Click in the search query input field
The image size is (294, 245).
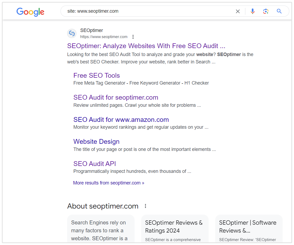pyautogui.click(x=148, y=11)
